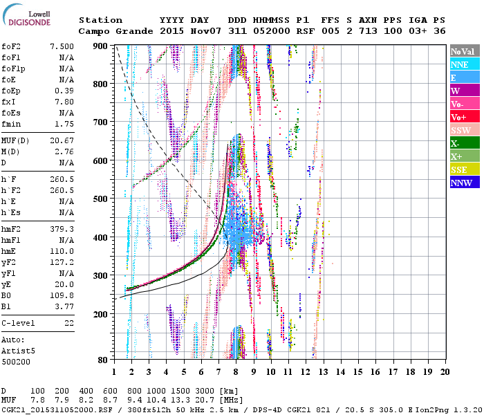
Task: Select the NoVal legend swatch
Action: (465, 51)
